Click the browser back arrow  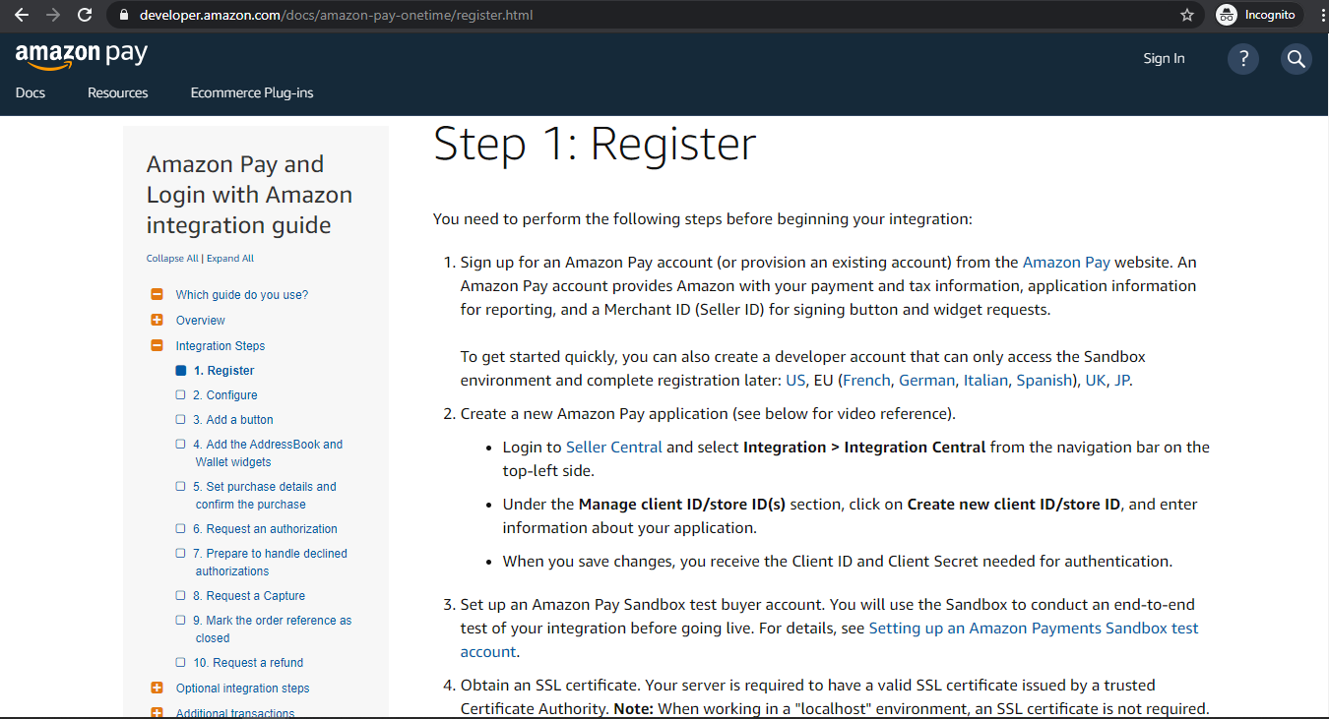(x=21, y=15)
